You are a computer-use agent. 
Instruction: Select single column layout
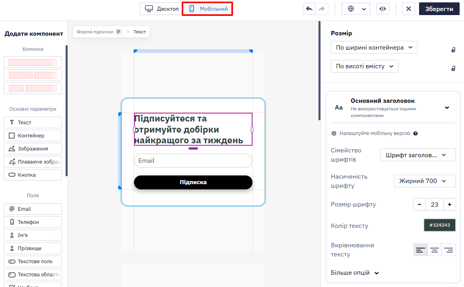coord(33,62)
